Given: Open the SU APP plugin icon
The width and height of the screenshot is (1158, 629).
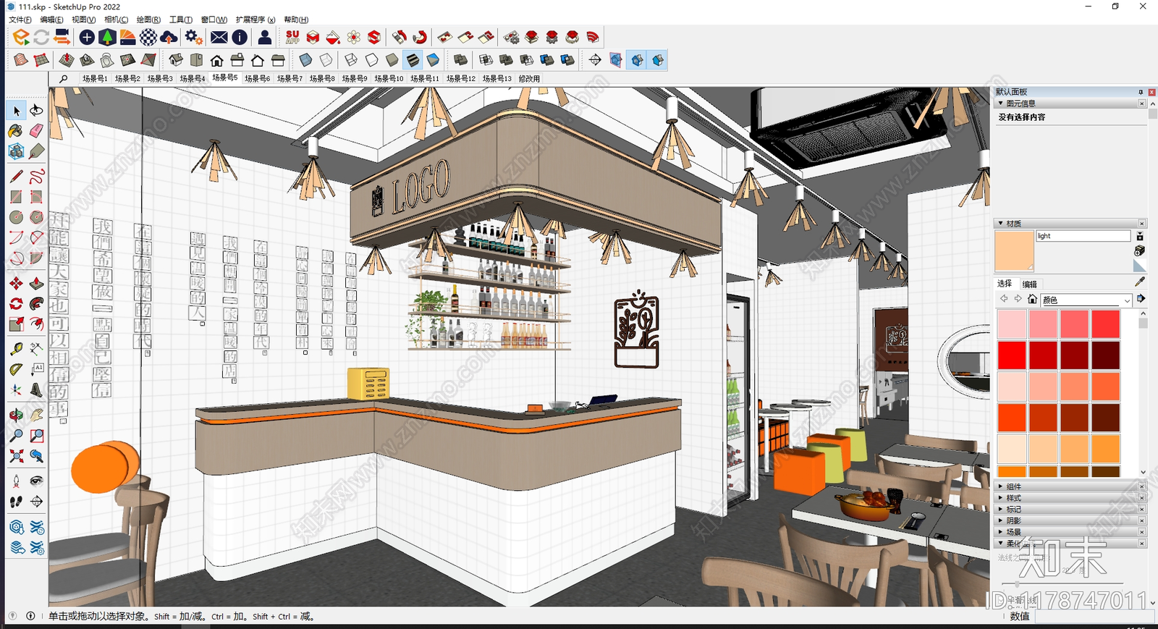Looking at the screenshot, I should pos(292,37).
